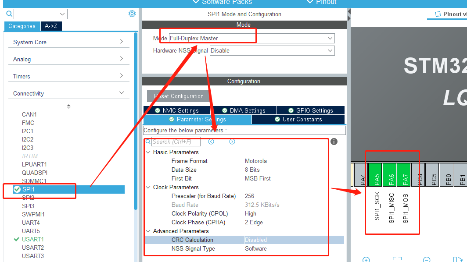Select UART4 in the Connectivity list
Image resolution: width=467 pixels, height=262 pixels.
[31, 223]
